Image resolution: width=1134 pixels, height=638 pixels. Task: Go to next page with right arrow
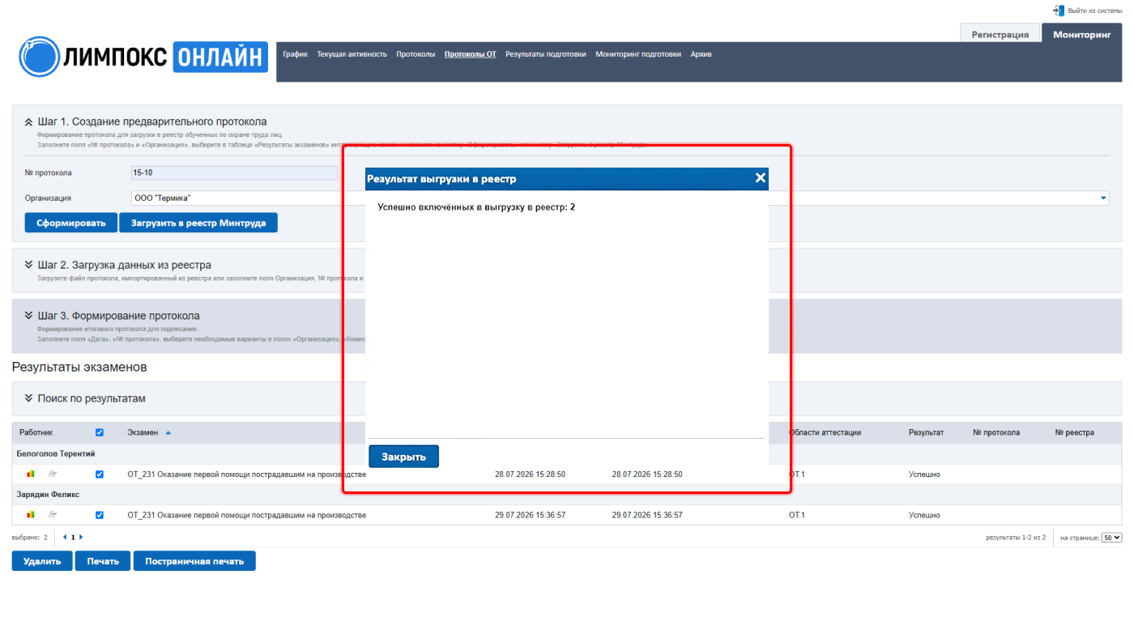pos(81,537)
